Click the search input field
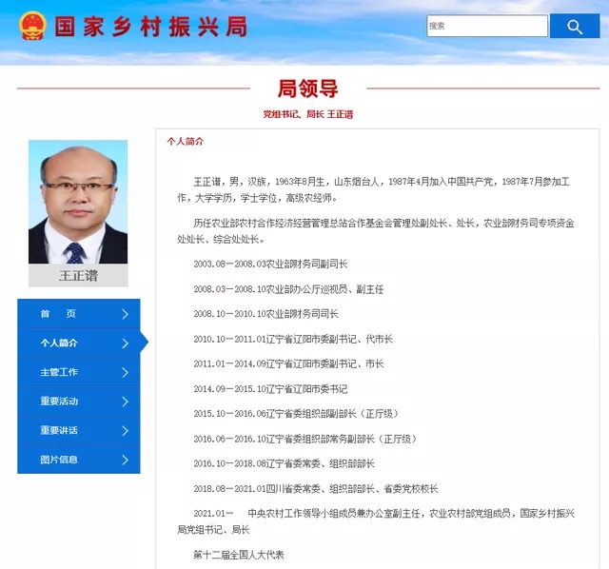This screenshot has height=569, width=609. 486,27
